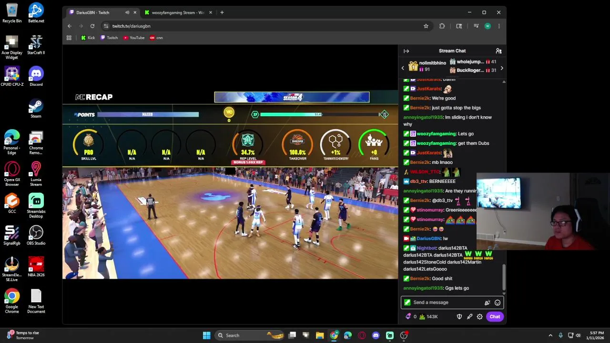
Task: Open BuckRoger gifter leaderboard entry
Action: coord(473,71)
